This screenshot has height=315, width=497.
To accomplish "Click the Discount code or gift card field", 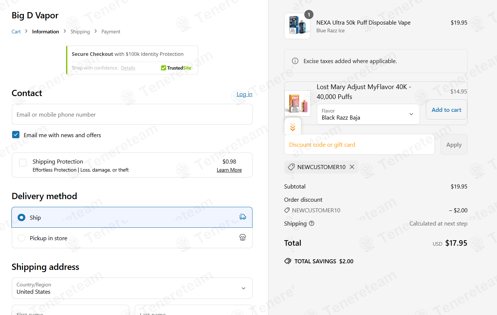I will click(359, 144).
